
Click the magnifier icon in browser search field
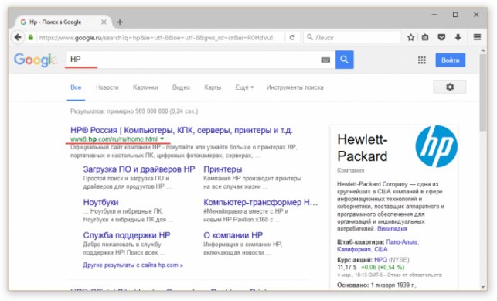click(x=310, y=37)
